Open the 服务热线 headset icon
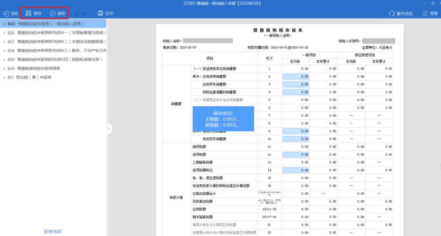This screenshot has width=441, height=236. [x=391, y=13]
